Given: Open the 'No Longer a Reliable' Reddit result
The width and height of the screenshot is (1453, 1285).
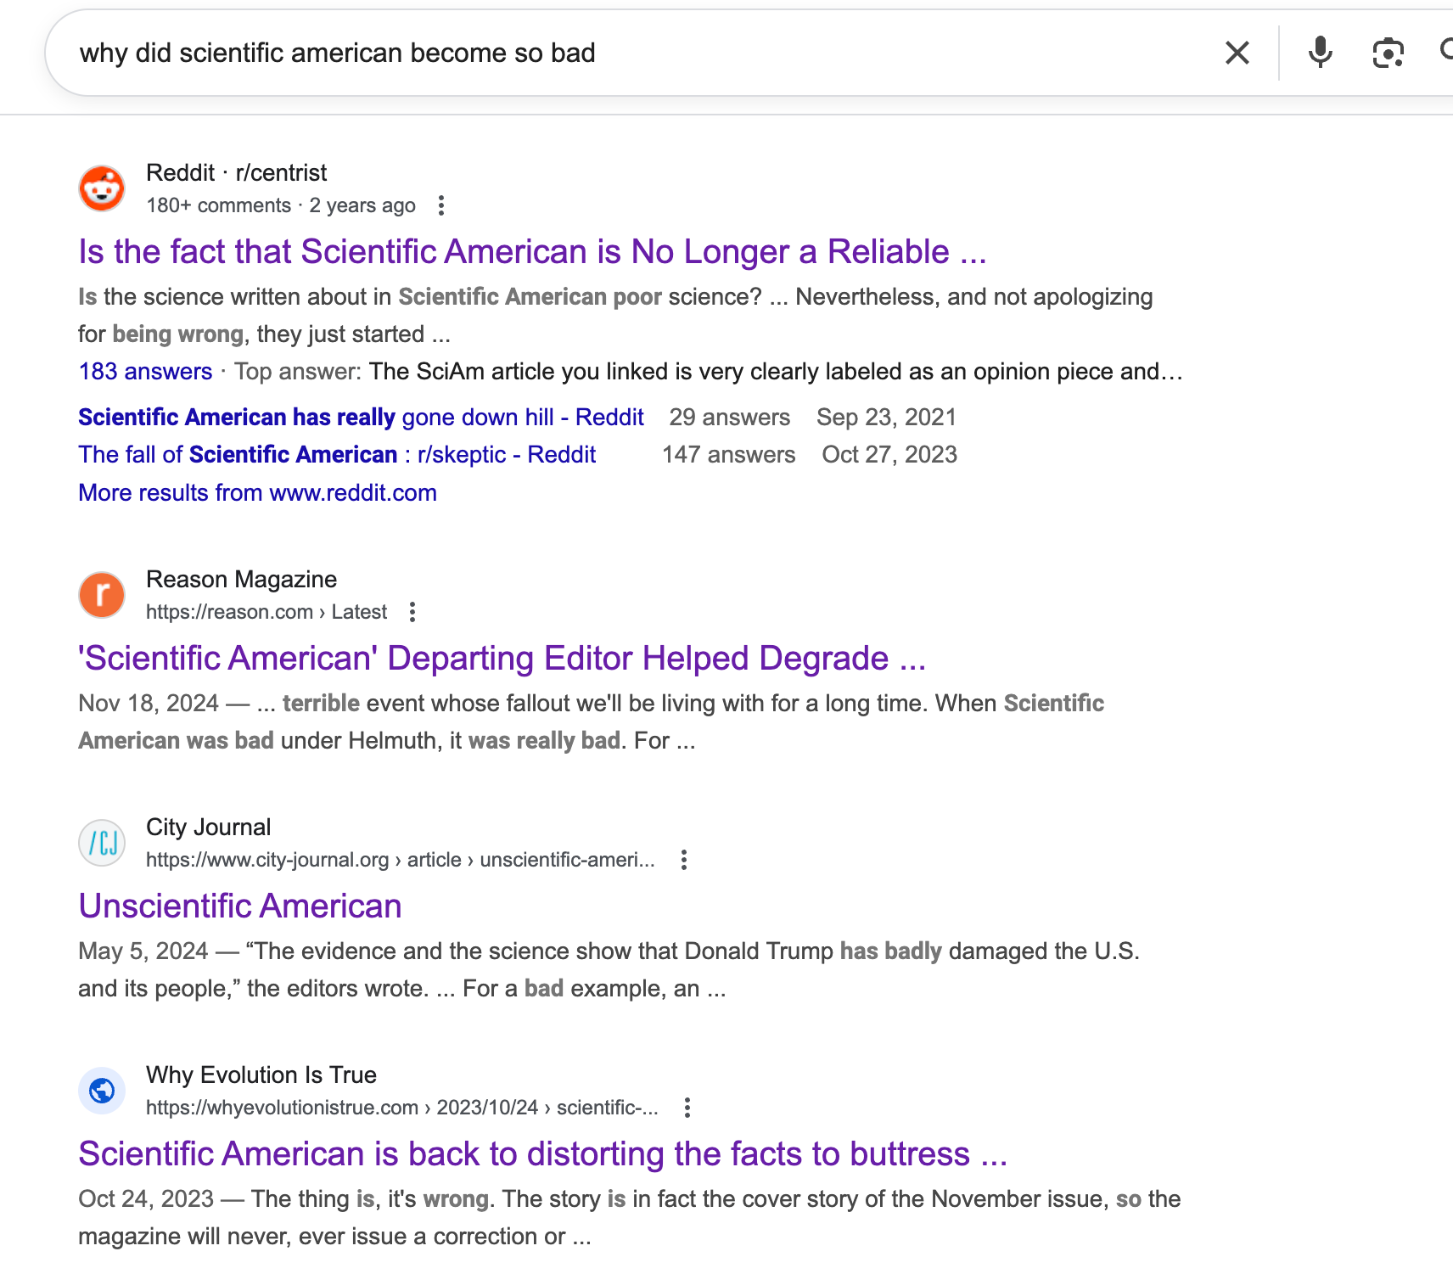Looking at the screenshot, I should (x=532, y=252).
